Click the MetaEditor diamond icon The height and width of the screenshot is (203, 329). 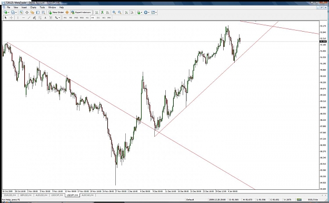pyautogui.click(x=67, y=13)
